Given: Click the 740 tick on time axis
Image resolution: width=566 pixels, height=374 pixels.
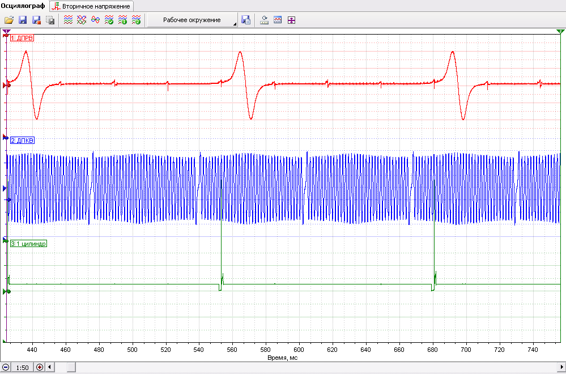Looking at the screenshot, I should pyautogui.click(x=533, y=350).
